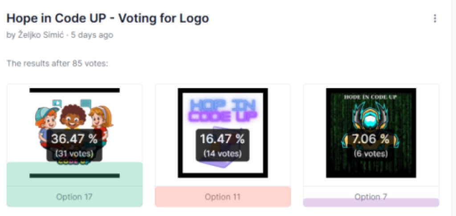
Task: Click the 16.47 % result badge
Action: [223, 139]
